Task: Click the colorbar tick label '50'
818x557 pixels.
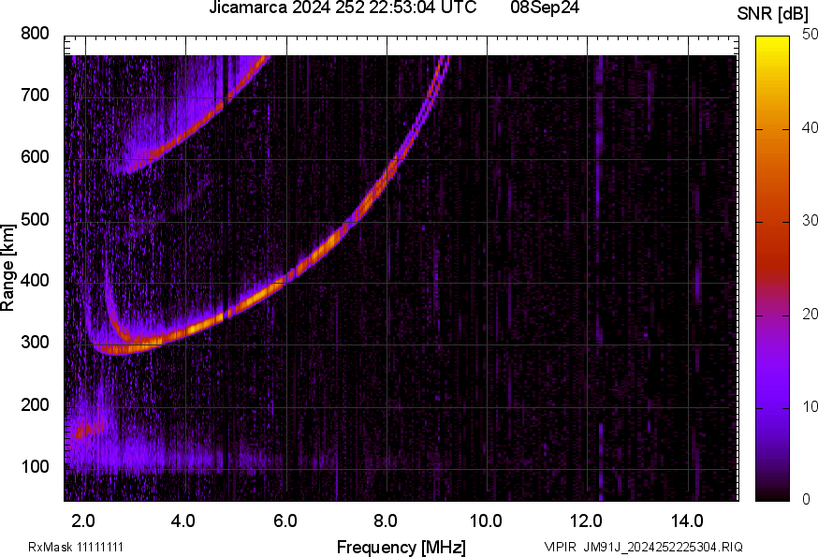Action: coord(810,35)
